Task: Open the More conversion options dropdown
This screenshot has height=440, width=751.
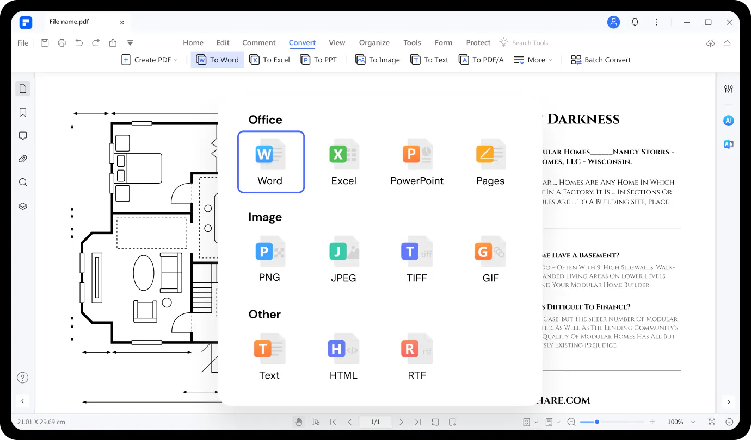Action: 533,60
